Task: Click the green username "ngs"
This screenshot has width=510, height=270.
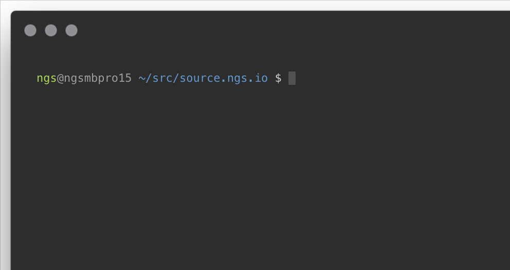Action: [46, 78]
